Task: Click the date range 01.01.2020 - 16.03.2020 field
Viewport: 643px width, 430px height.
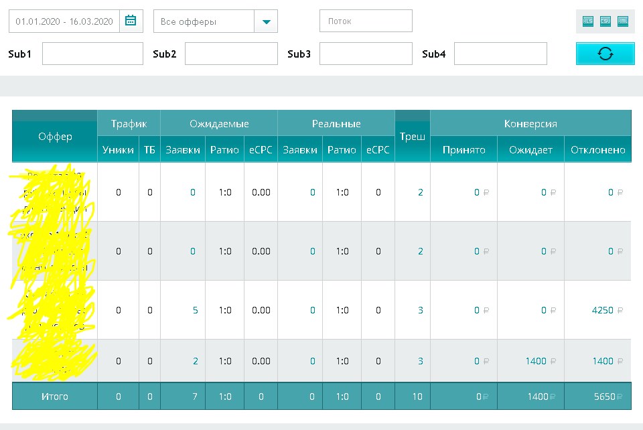Action: click(64, 21)
